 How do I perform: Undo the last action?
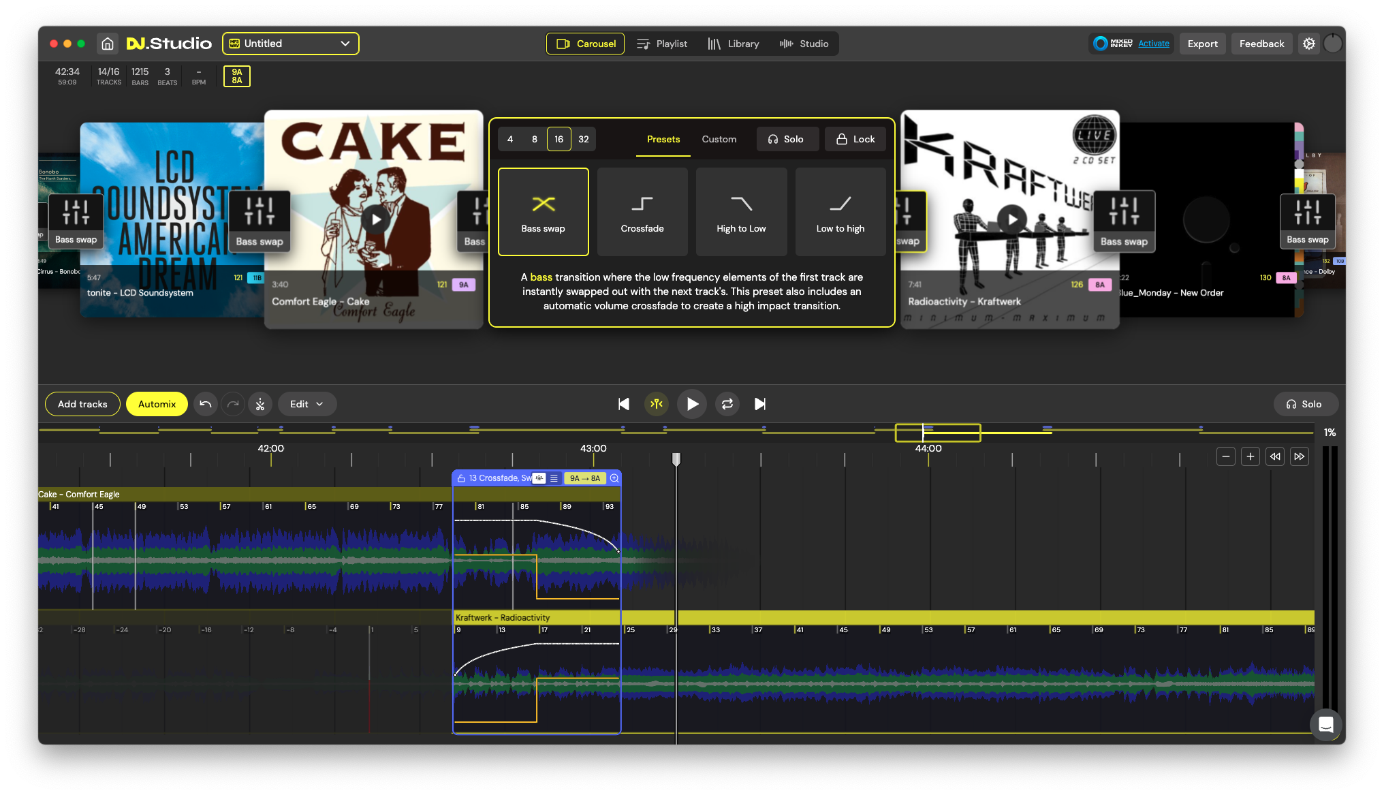[x=206, y=404]
